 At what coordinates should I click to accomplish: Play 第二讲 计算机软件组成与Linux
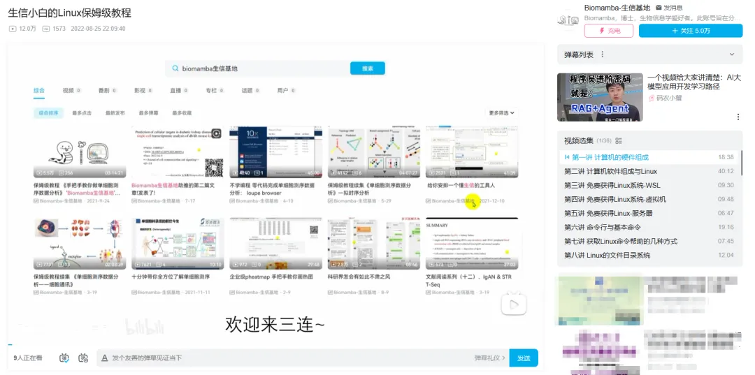(649, 171)
